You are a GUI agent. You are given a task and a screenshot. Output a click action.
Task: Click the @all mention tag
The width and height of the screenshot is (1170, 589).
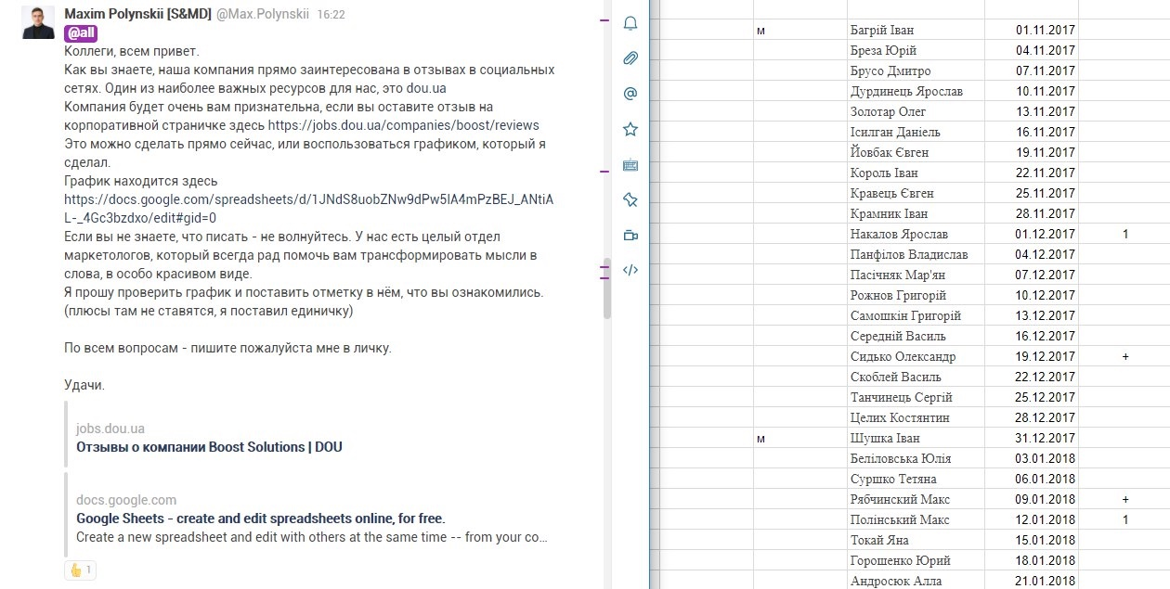79,33
